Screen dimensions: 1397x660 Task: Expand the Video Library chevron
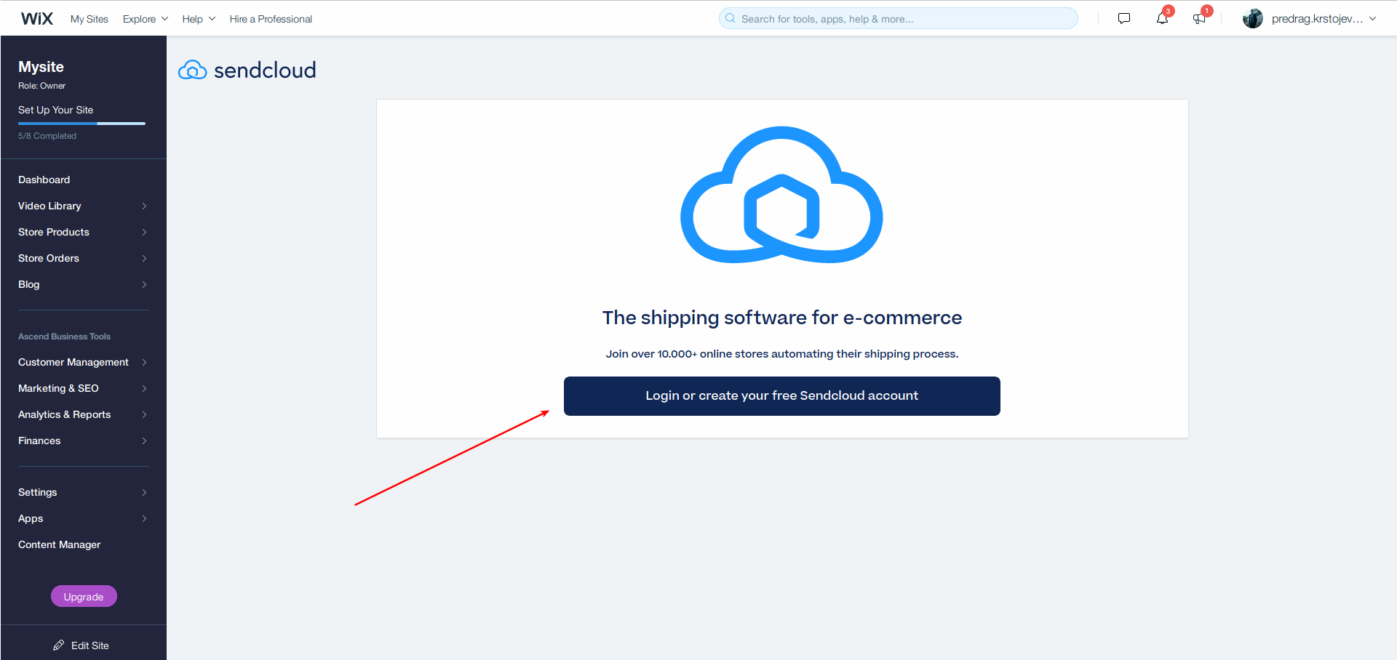tap(144, 206)
